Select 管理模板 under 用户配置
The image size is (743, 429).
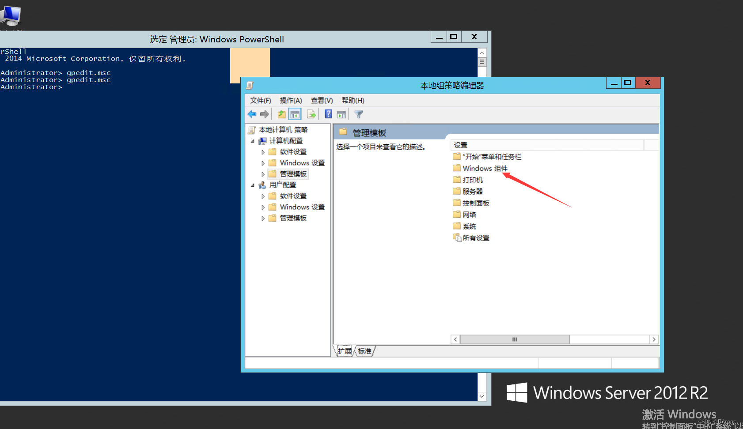293,218
